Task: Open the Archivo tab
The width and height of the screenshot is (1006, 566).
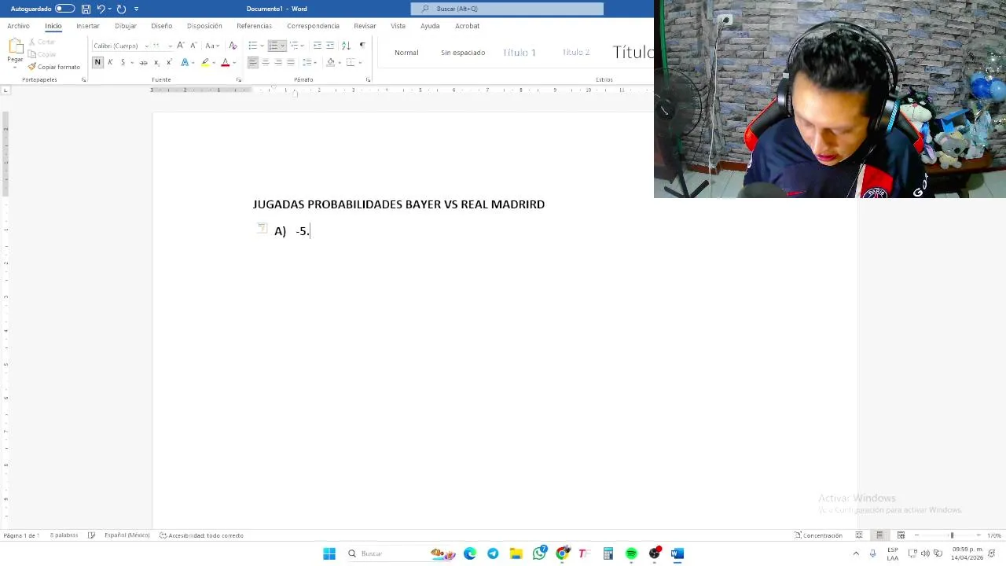Action: point(18,26)
